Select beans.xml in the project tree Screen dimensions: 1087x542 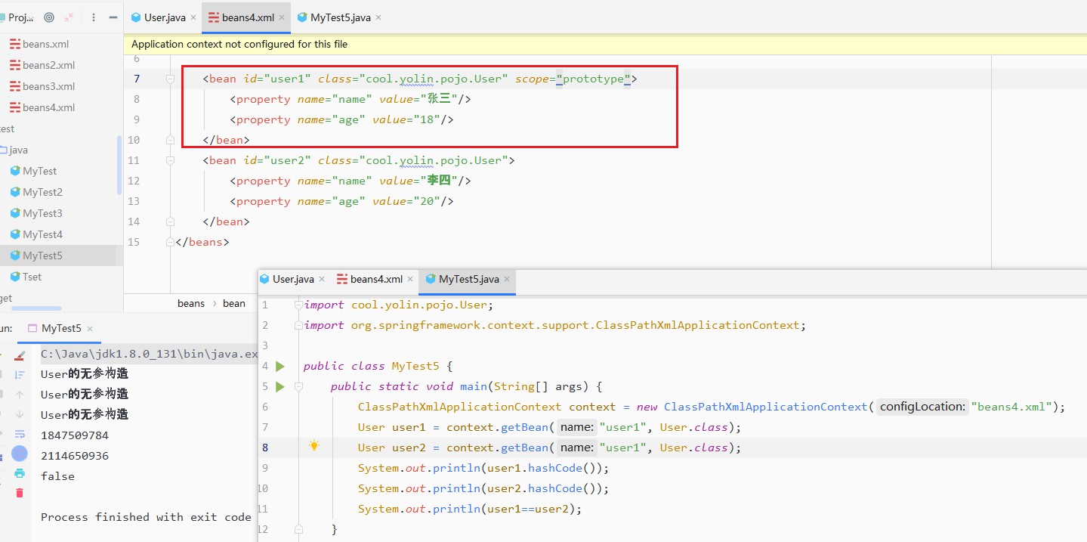tap(45, 44)
